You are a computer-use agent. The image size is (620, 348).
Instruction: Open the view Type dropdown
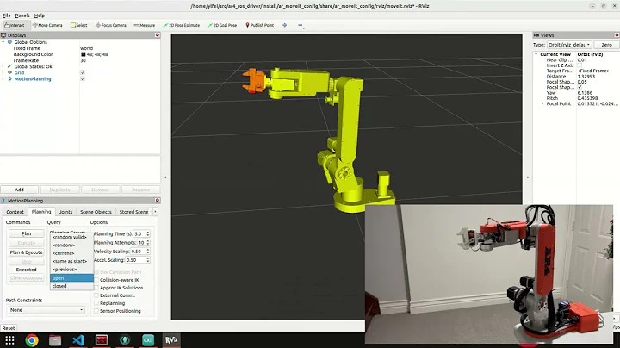(569, 45)
